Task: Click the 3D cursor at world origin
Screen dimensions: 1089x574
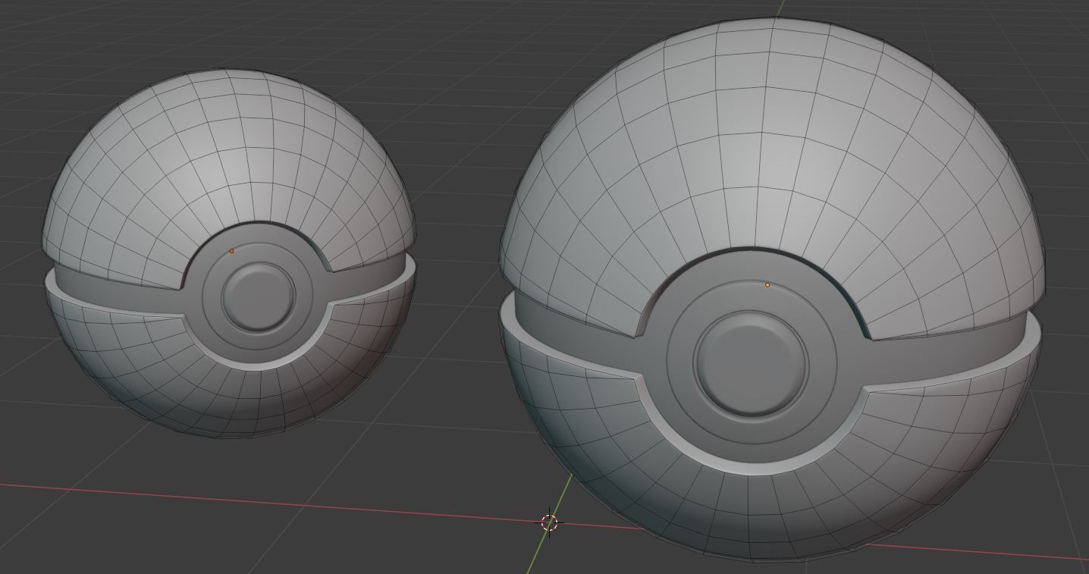Action: click(550, 522)
